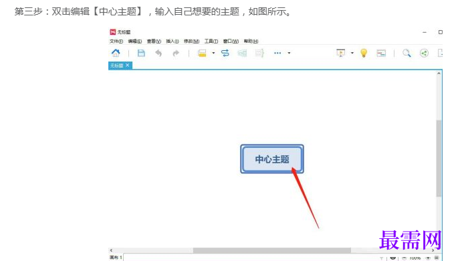Click the horizontal scrollbar thumb
This screenshot has width=454, height=261.
[x=272, y=250]
